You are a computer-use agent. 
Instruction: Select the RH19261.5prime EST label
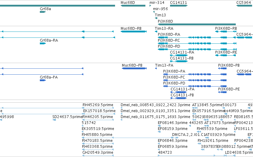[213, 141]
